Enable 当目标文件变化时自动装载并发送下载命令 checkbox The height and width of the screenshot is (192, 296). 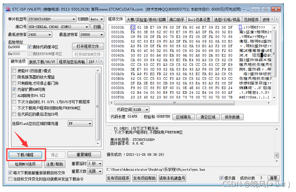(x=11, y=179)
